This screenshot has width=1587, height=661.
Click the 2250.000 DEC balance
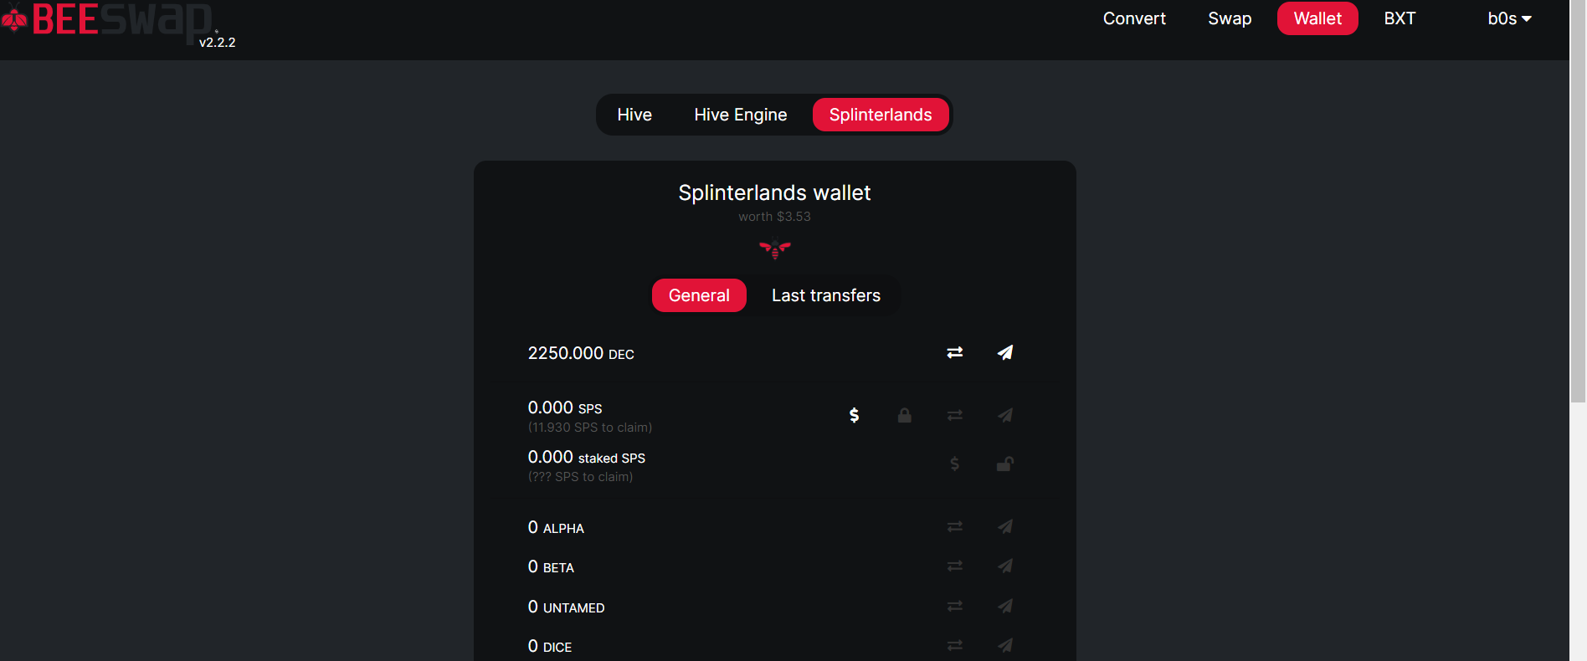581,353
